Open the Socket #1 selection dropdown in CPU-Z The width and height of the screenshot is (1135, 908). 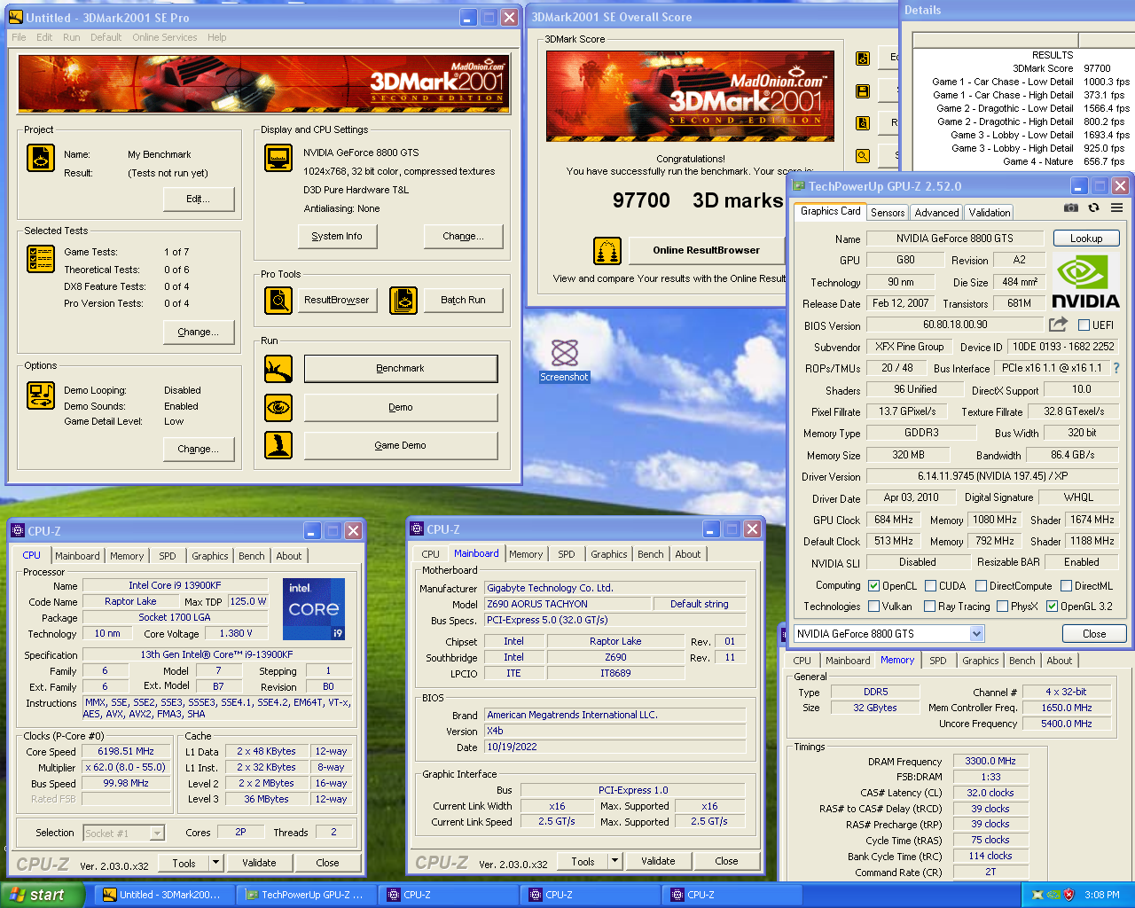point(156,834)
